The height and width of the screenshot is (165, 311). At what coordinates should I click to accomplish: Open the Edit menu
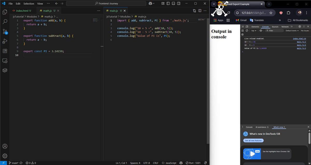18,4
